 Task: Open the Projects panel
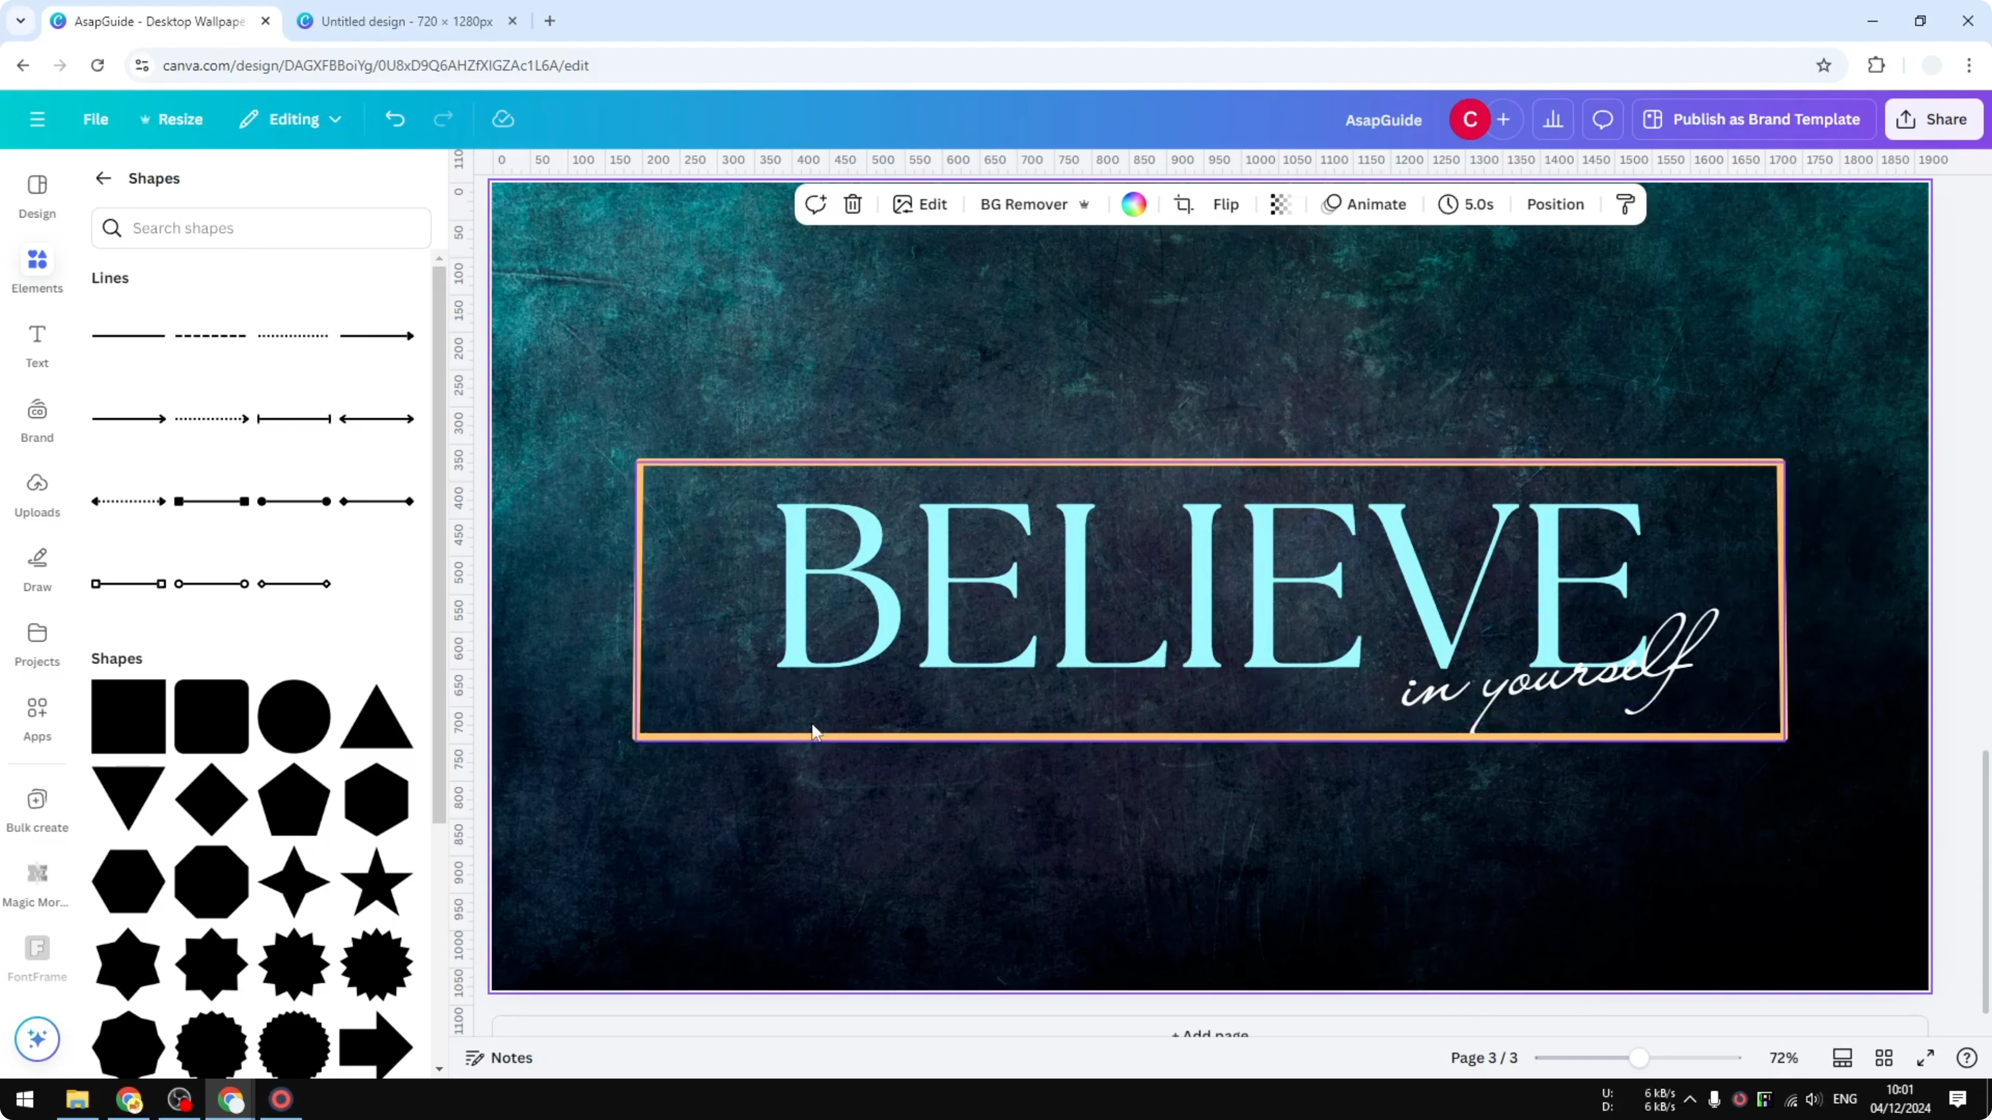36,643
